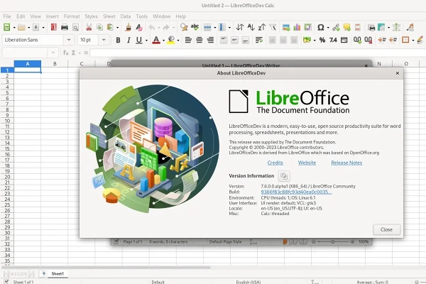Click the Copy icon in toolbar
The image size is (426, 284).
[x=99, y=27]
